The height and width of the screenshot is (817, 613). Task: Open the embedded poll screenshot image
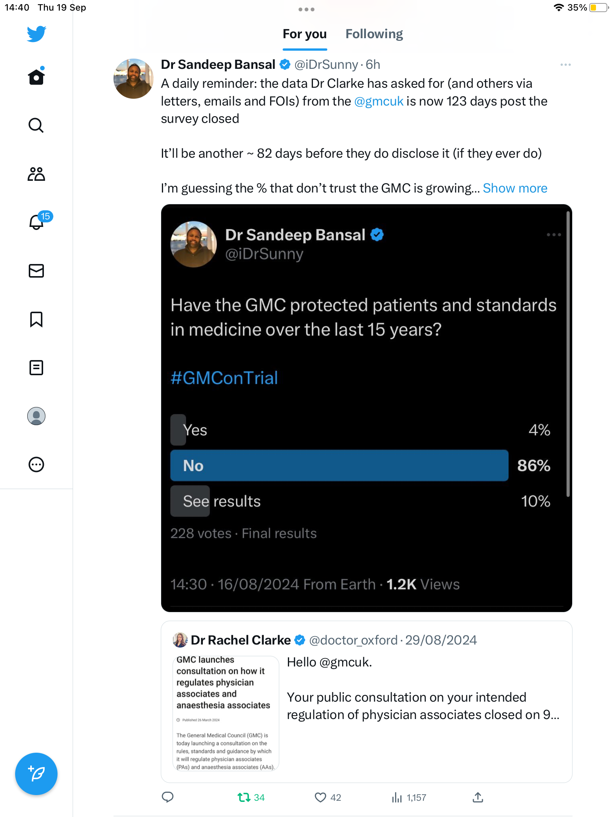[366, 408]
